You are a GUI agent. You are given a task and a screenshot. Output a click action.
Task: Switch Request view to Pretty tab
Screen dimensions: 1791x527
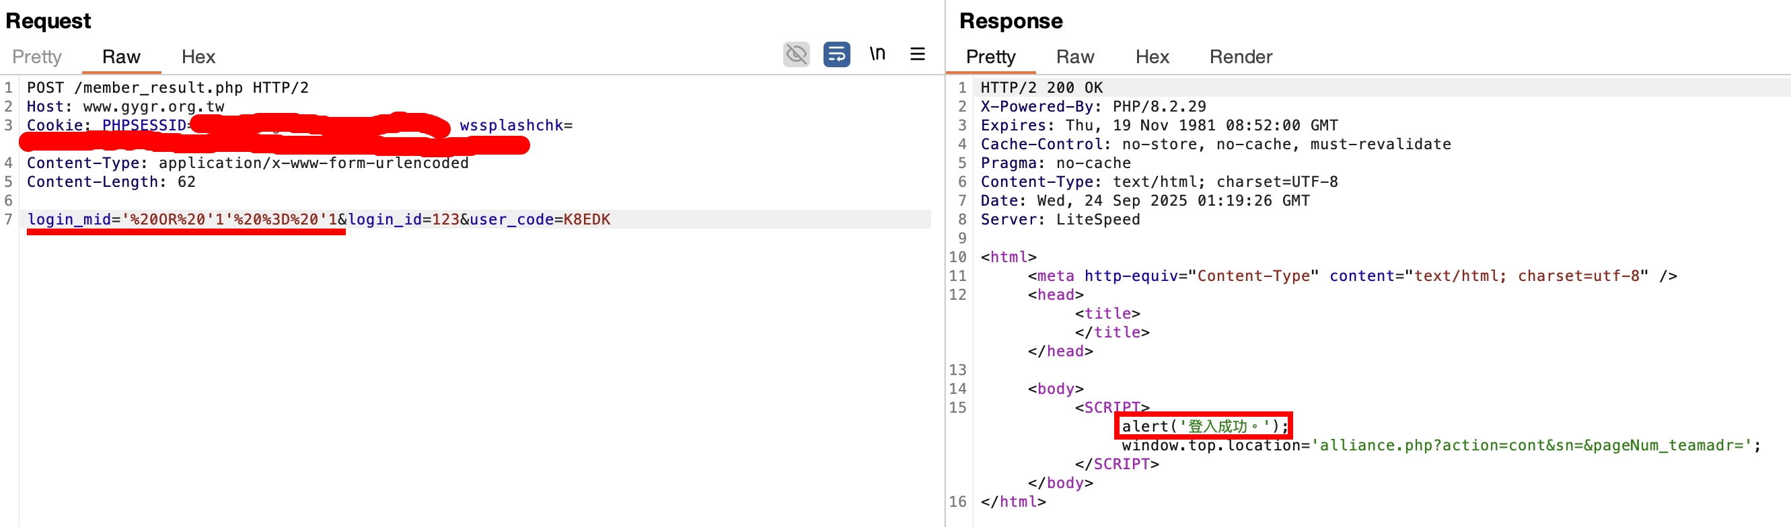tap(37, 57)
